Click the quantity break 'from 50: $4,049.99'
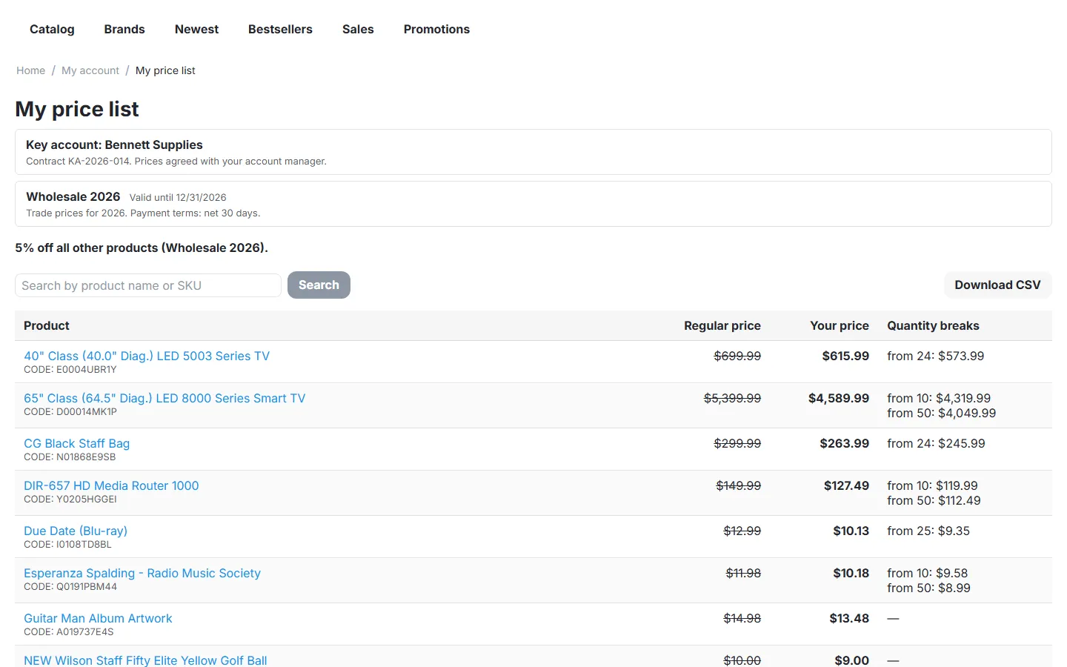The height and width of the screenshot is (667, 1067). click(x=942, y=413)
